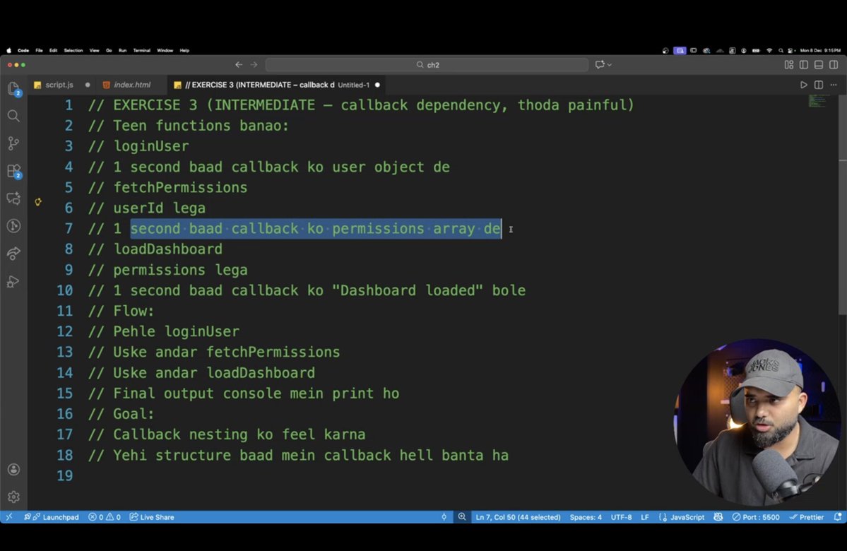The height and width of the screenshot is (551, 847).
Task: Open the Extensions view
Action: [13, 171]
